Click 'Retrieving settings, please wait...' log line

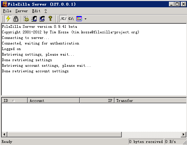point(38,54)
